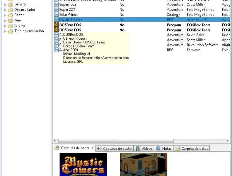This screenshot has width=232, height=176.
Task: Click the Scott Miller cell in Supernova row
Action: coord(196,5)
